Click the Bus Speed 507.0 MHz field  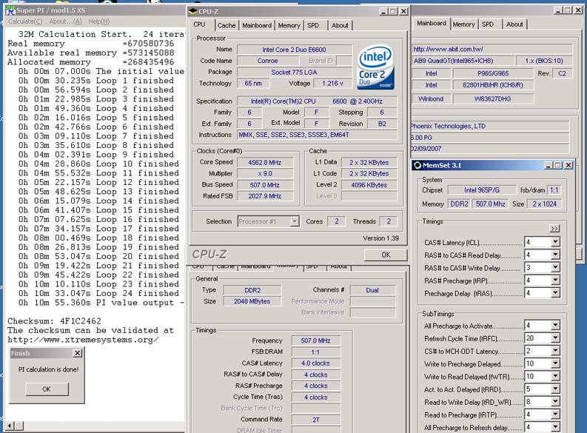[265, 185]
